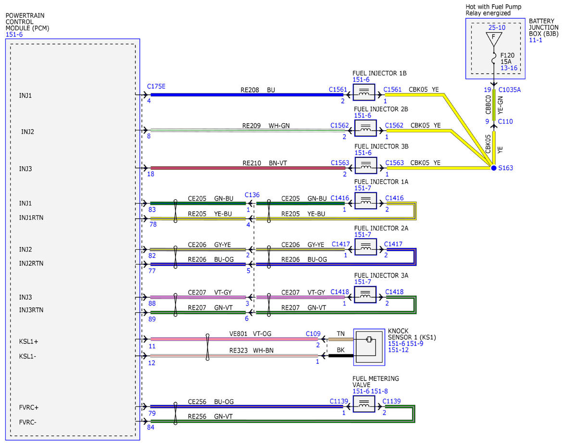Click the black BK wire at Knock Sensor 1
Viewport: 577px width, 446px height.
(341, 356)
